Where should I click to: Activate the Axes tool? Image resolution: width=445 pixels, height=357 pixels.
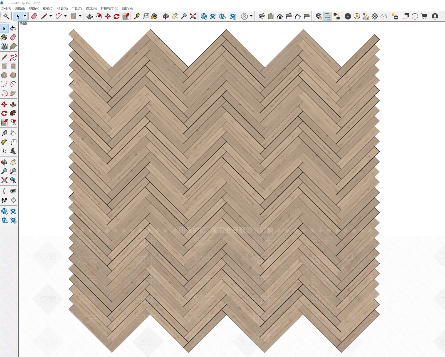point(4,151)
